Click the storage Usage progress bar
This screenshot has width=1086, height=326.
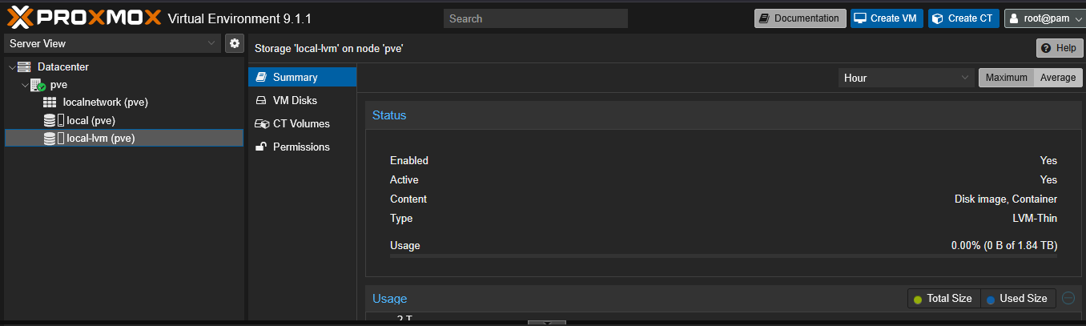coord(723,256)
